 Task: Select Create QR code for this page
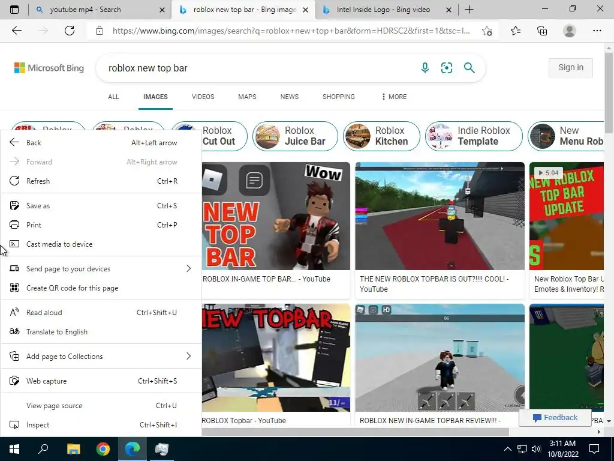pyautogui.click(x=101, y=288)
